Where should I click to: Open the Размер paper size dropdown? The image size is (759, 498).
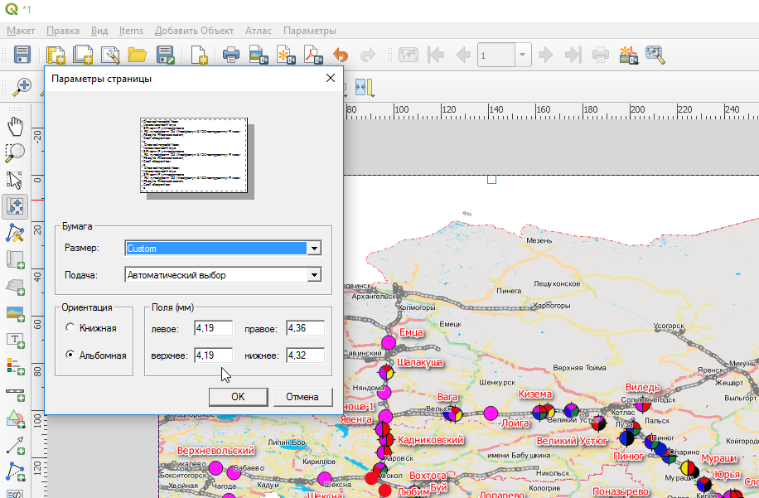[x=313, y=248]
